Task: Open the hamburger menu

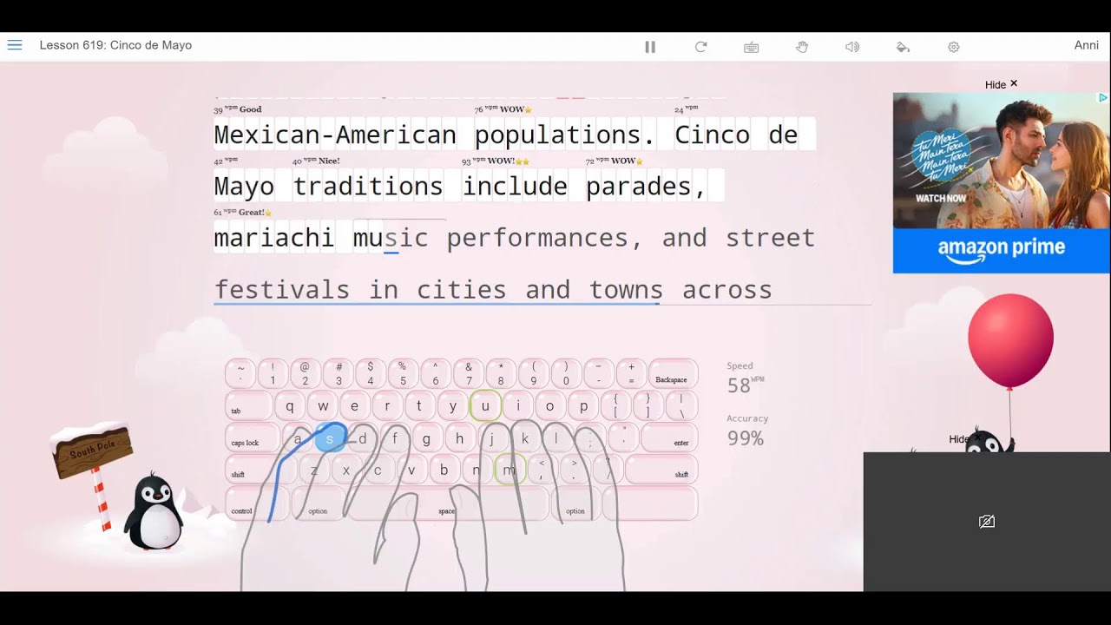Action: (15, 45)
